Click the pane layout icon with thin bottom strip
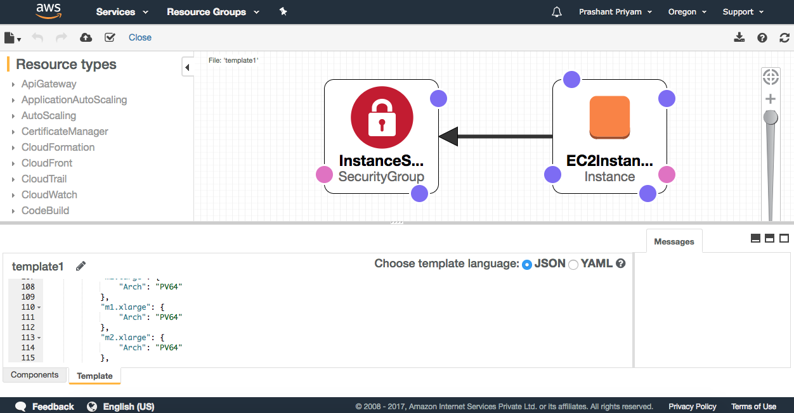 point(755,238)
